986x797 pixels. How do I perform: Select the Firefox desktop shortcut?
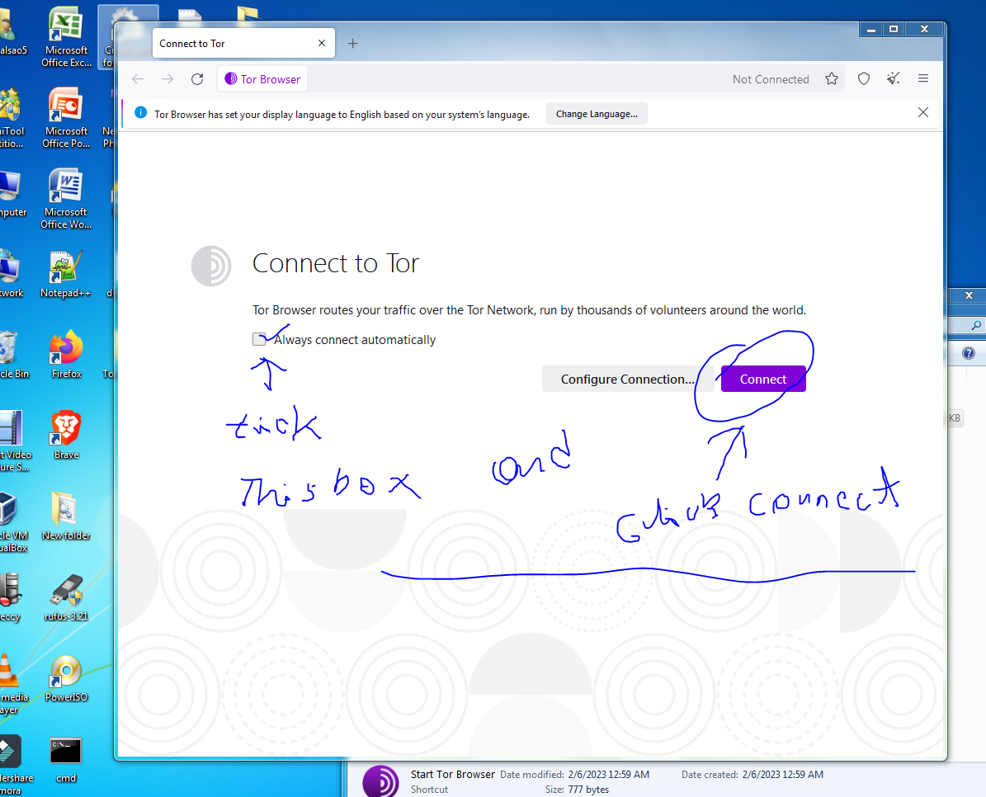[66, 355]
